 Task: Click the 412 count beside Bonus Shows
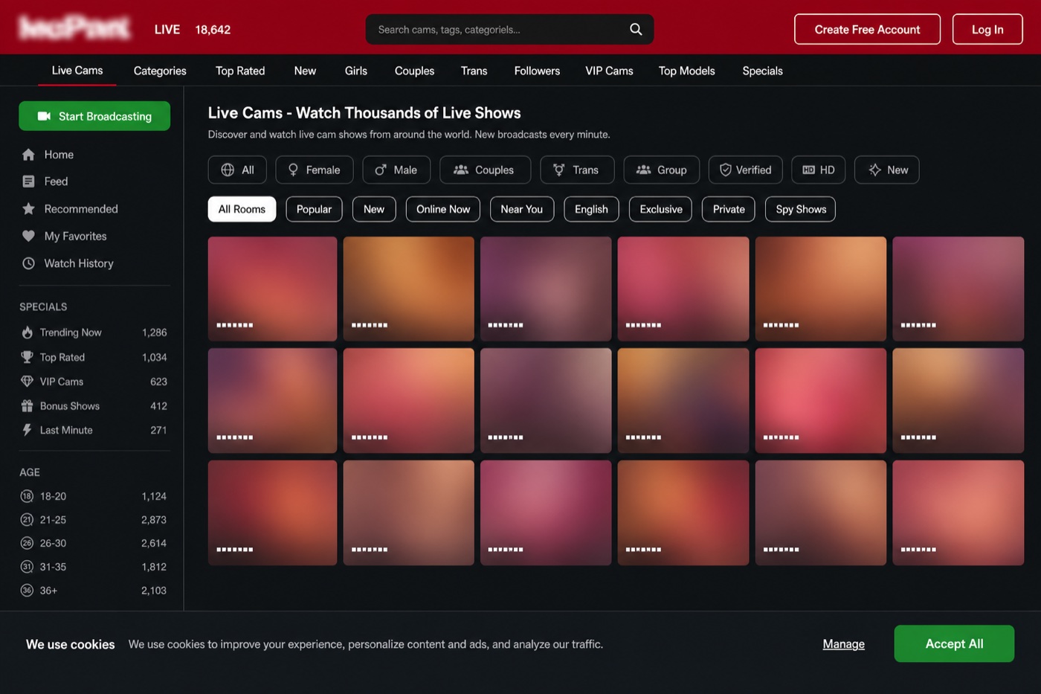point(158,406)
